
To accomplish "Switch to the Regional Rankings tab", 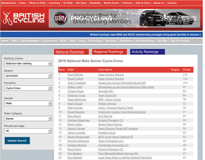I will pyautogui.click(x=109, y=52).
